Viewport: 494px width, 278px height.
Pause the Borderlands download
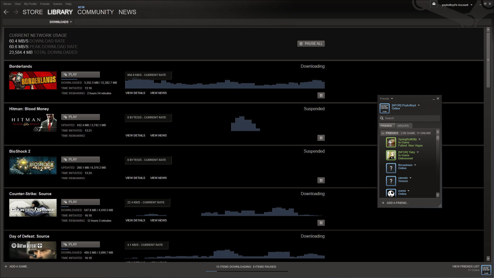point(321,95)
